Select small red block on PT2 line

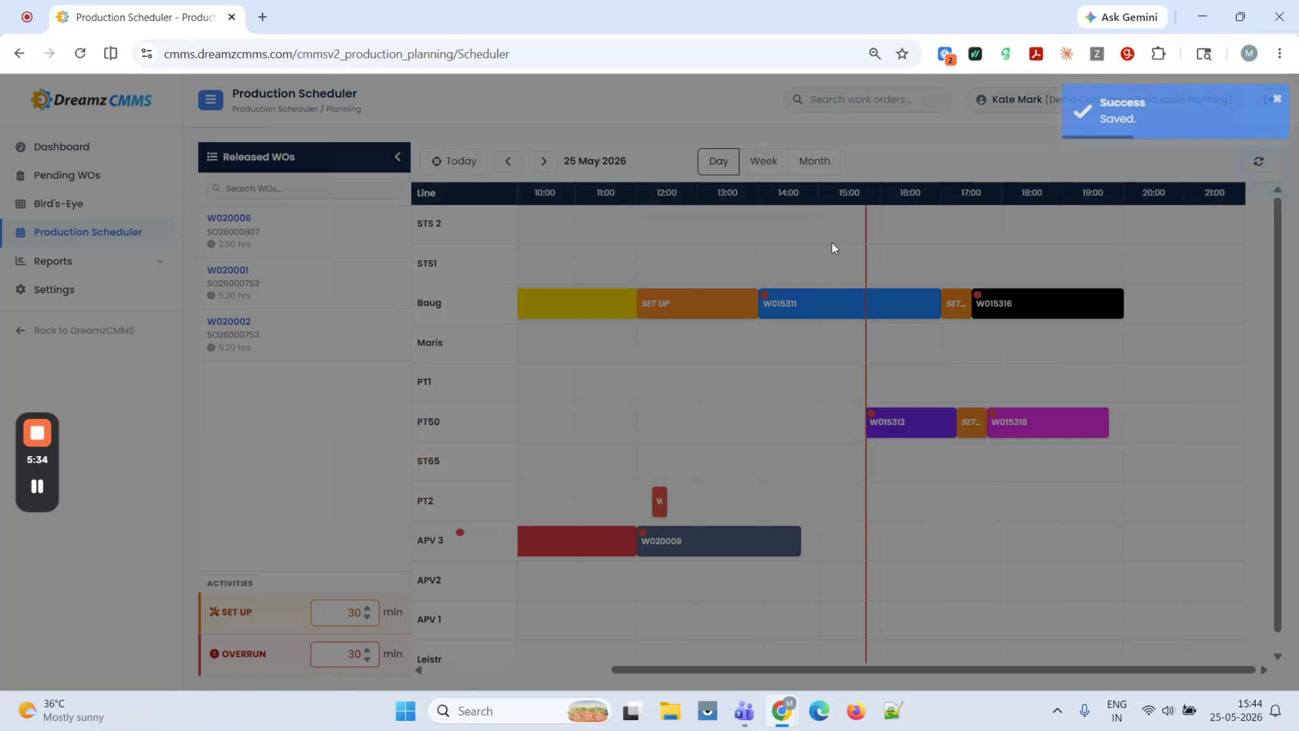pos(659,501)
